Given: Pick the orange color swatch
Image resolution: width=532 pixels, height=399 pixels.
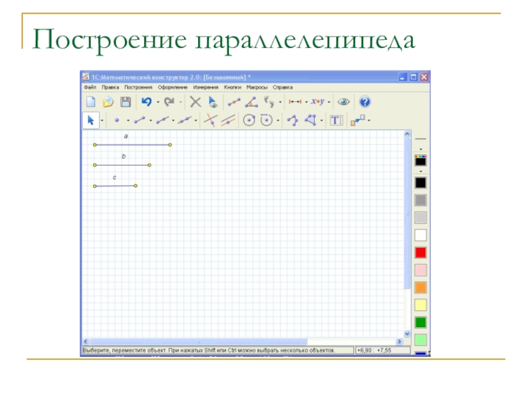Looking at the screenshot, I should click(x=421, y=287).
